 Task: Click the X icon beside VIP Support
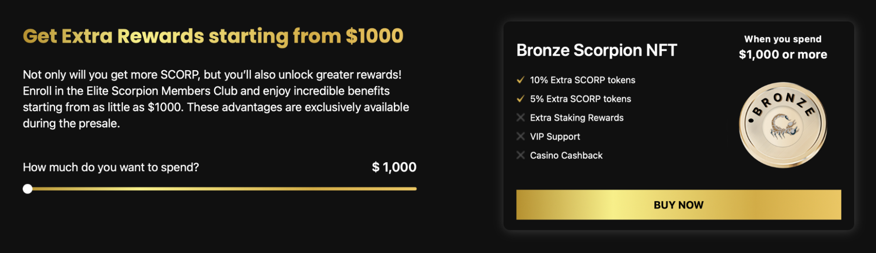(x=521, y=136)
